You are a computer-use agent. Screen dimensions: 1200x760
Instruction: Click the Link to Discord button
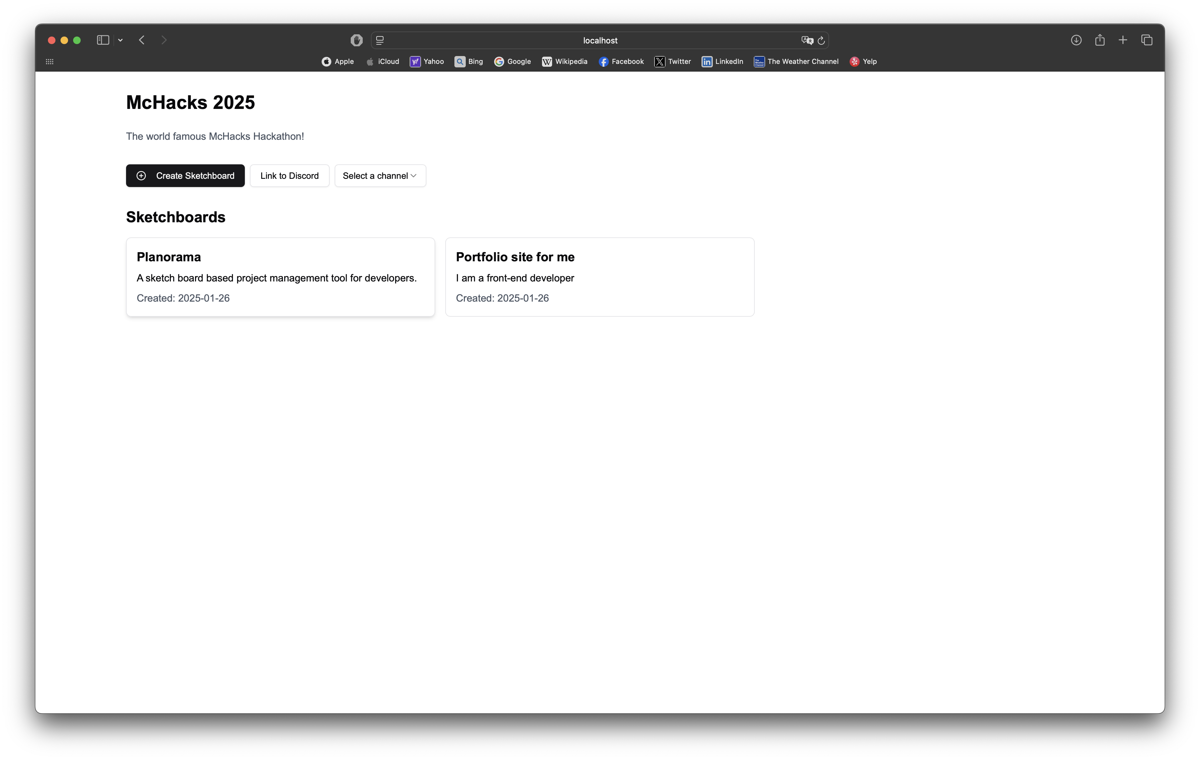click(289, 176)
